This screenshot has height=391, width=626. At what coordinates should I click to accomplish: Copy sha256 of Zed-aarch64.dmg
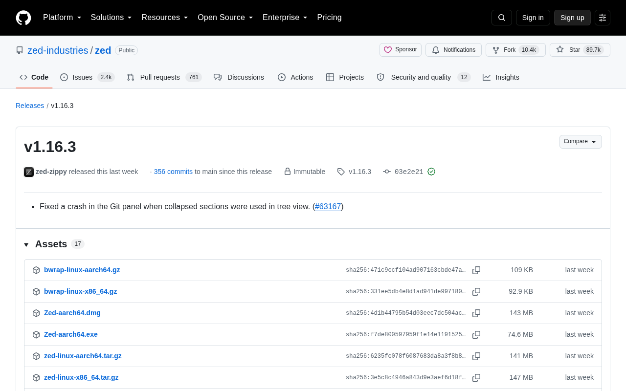(x=476, y=313)
